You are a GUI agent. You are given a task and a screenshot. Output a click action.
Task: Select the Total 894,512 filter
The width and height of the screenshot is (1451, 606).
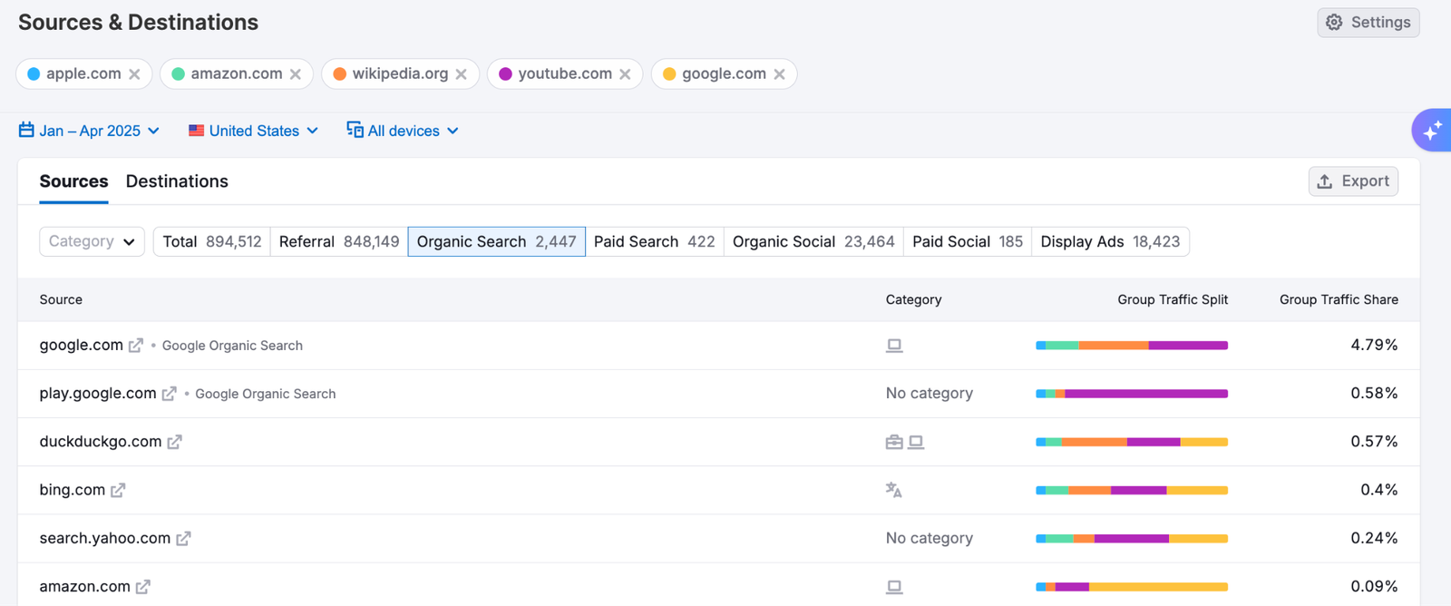tap(212, 241)
